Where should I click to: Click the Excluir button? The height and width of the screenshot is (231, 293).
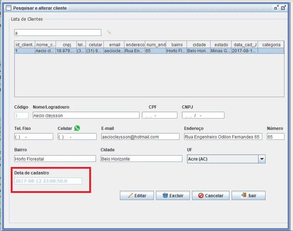[x=173, y=195]
